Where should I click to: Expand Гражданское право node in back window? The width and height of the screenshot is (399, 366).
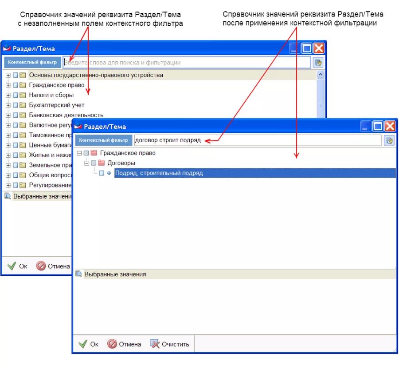[8, 85]
